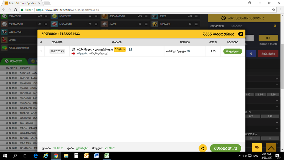Tick the rugby checkbox next to 21

click(146, 24)
